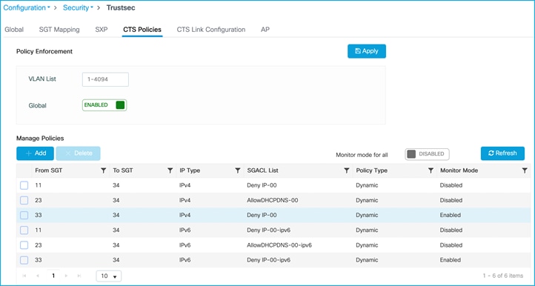Screen dimensions: 535x286
Task: Check the box for AllowDHCPDNS-00-ipv6 row
Action: click(x=24, y=245)
